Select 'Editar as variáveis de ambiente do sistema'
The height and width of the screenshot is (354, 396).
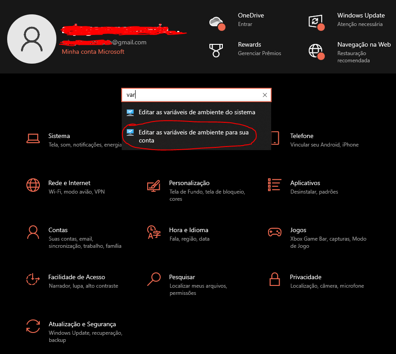click(197, 112)
